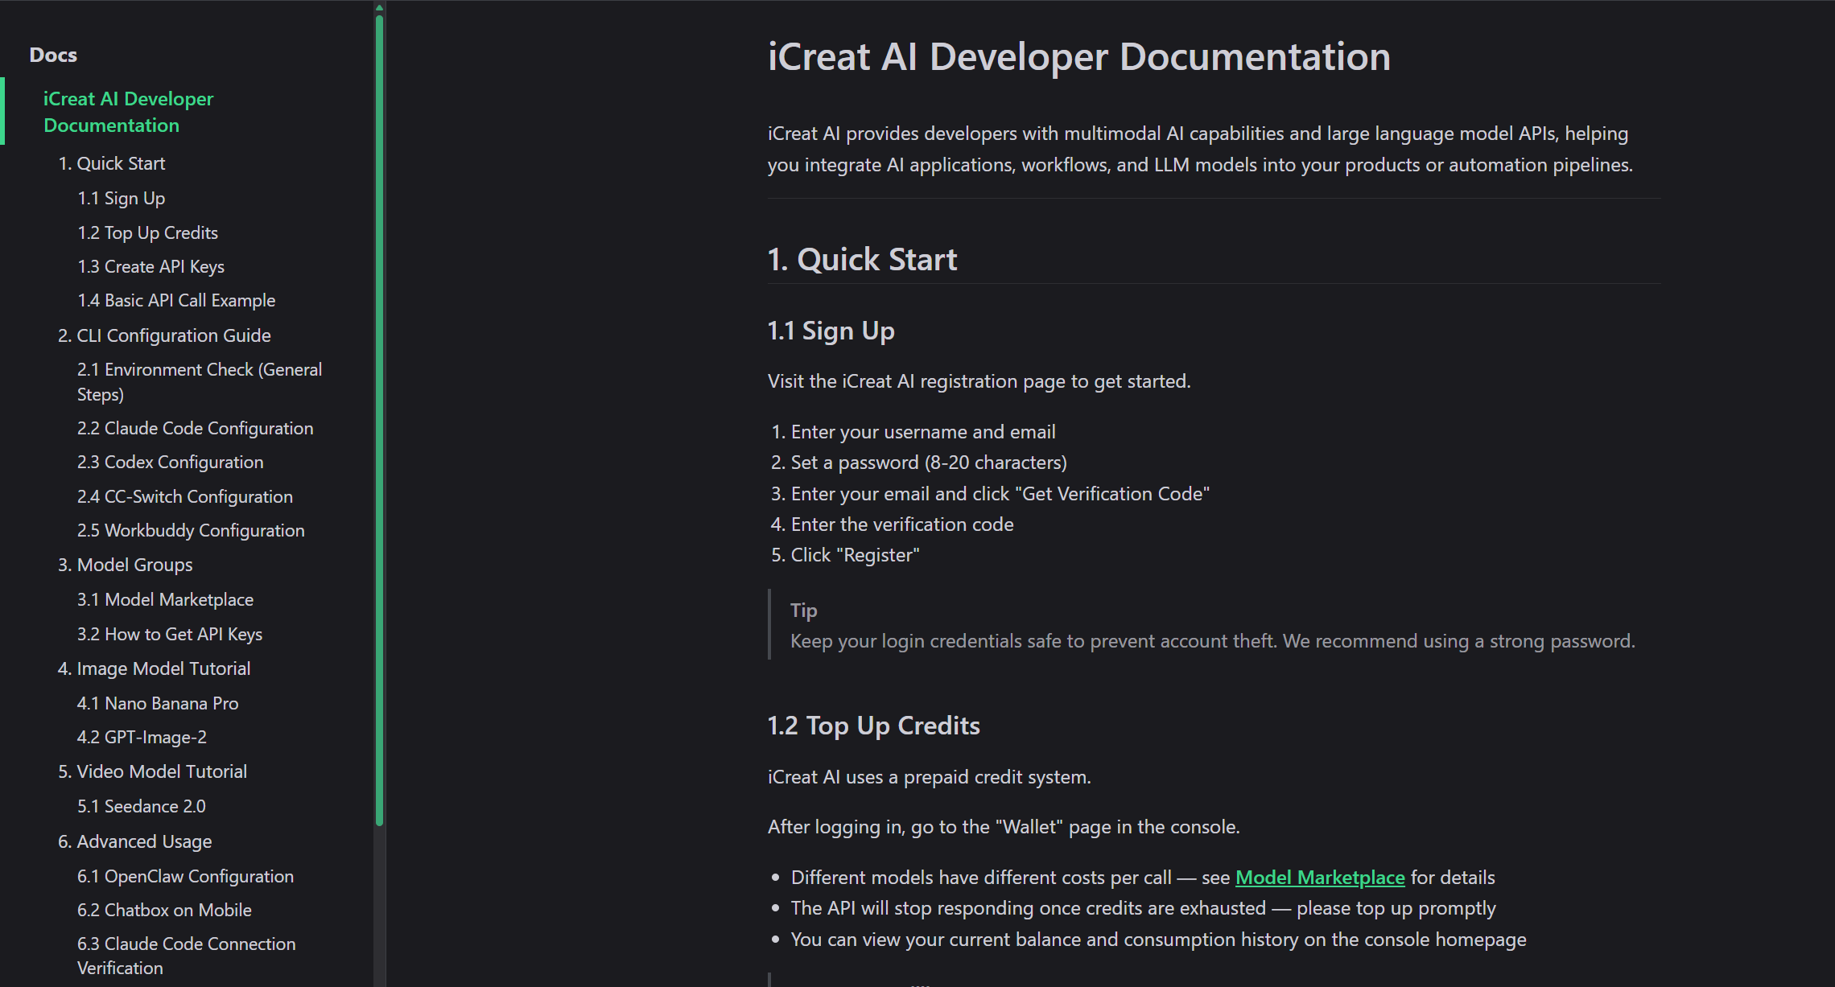Viewport: 1835px width, 987px height.
Task: Open the iCreat AI Developer Documentation sidebar link
Action: (128, 112)
